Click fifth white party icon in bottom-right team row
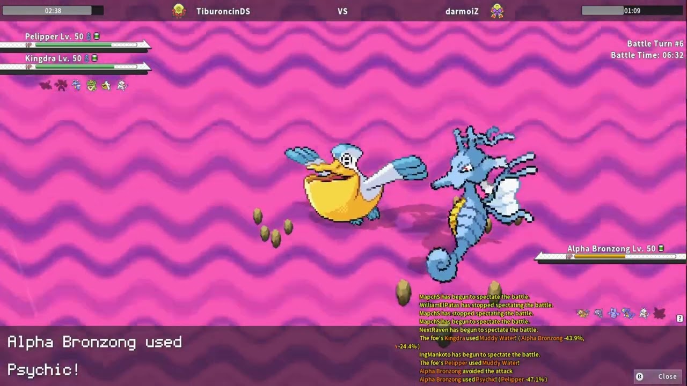 click(x=644, y=313)
